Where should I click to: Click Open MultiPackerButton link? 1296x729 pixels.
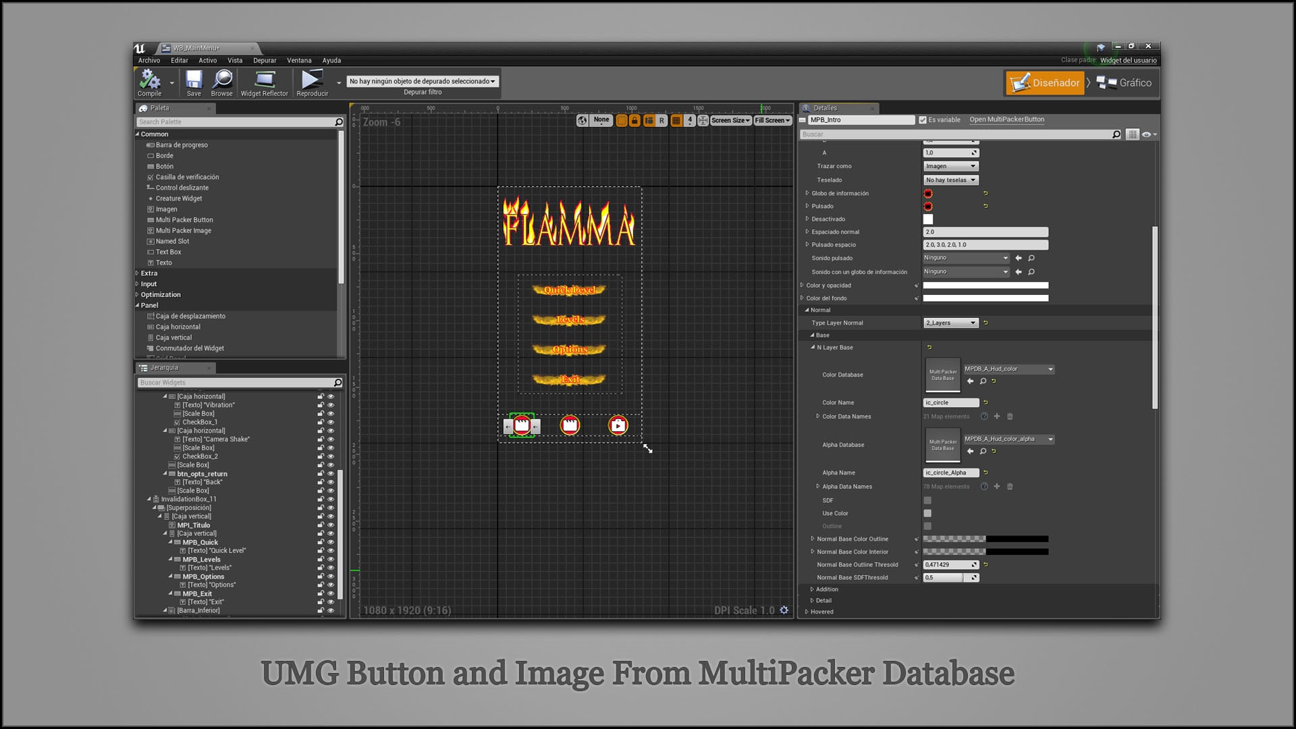click(1007, 119)
